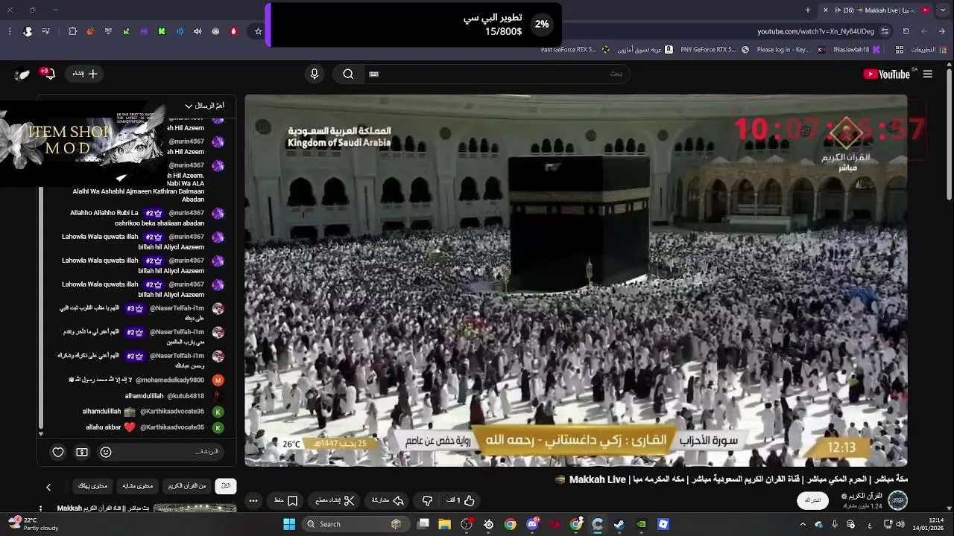Open the Super Chat dollar icon

pyautogui.click(x=82, y=452)
